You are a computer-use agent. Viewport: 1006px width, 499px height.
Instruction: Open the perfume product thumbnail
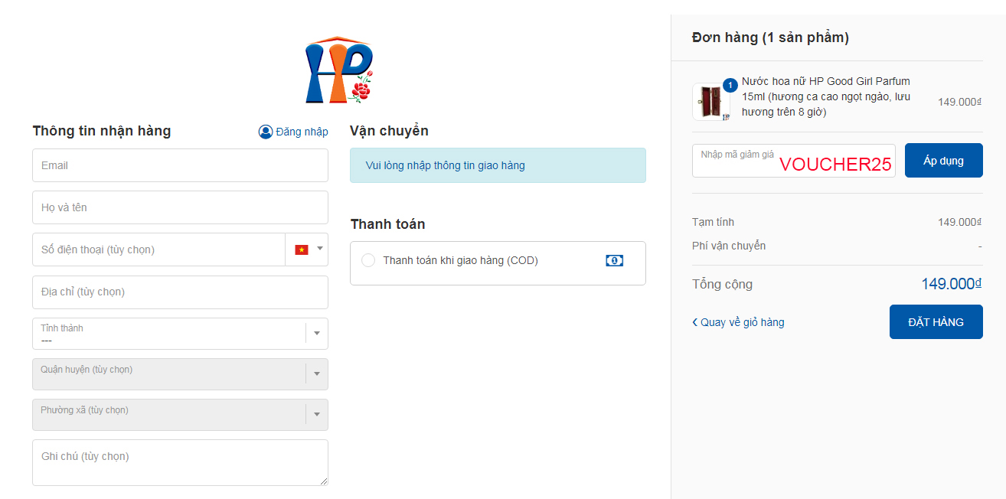tap(710, 103)
